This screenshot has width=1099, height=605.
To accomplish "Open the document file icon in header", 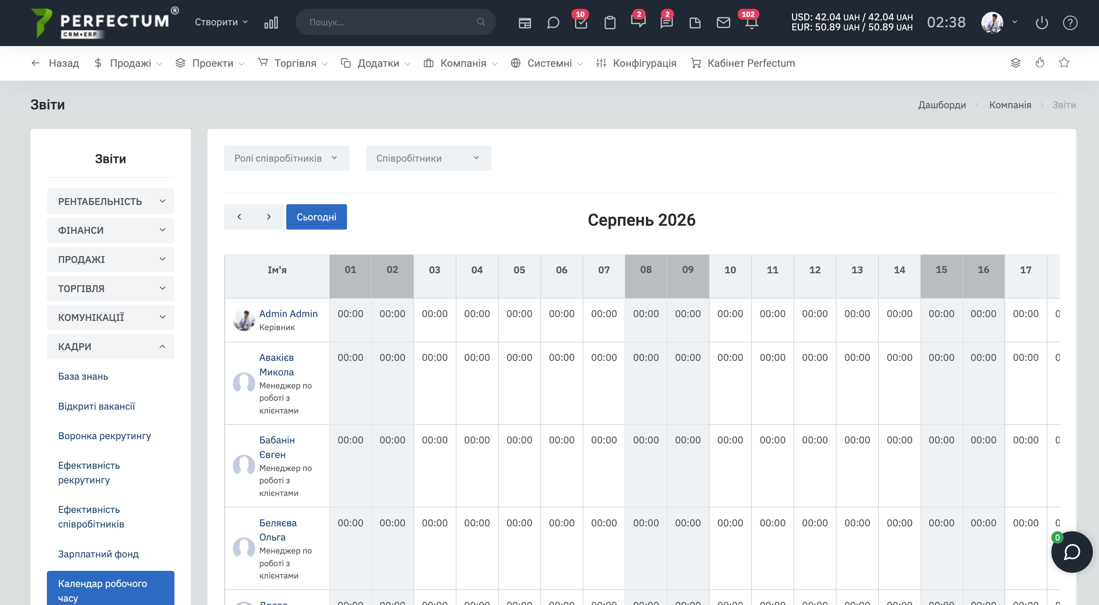I will click(695, 23).
